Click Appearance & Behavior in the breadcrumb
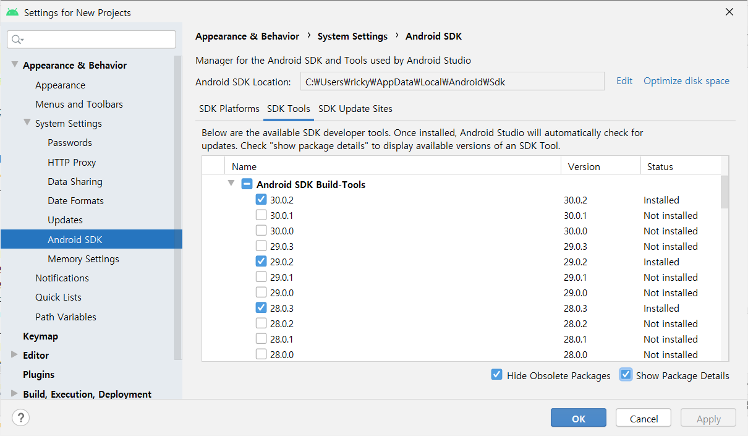Viewport: 748px width, 436px height. point(247,36)
